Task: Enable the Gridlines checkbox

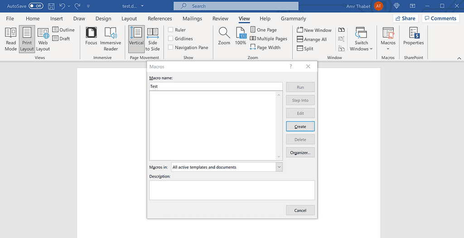Action: (170, 39)
